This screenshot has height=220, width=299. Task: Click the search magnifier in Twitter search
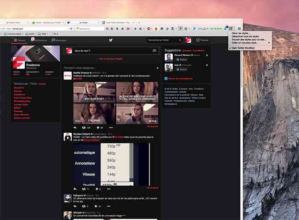point(180,40)
